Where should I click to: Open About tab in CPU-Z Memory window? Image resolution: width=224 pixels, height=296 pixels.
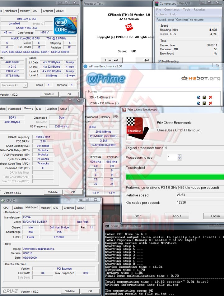(63, 109)
